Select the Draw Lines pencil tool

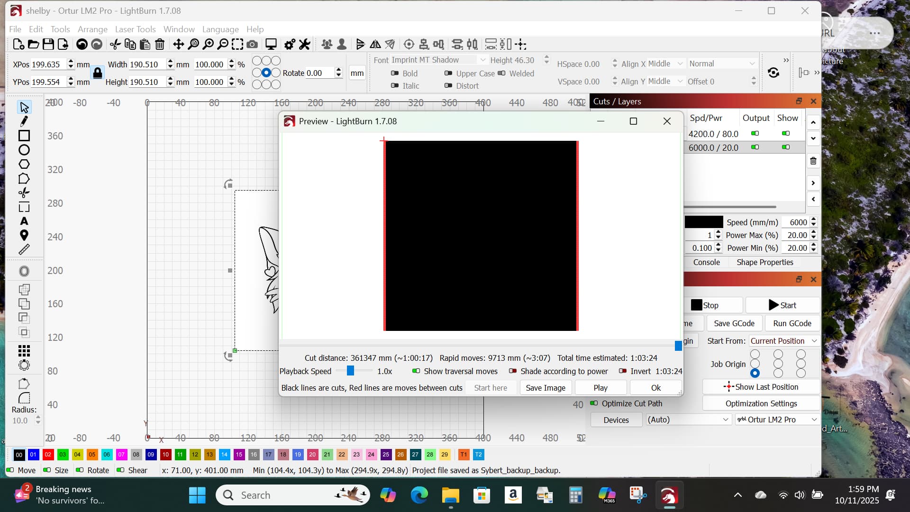pos(24,121)
